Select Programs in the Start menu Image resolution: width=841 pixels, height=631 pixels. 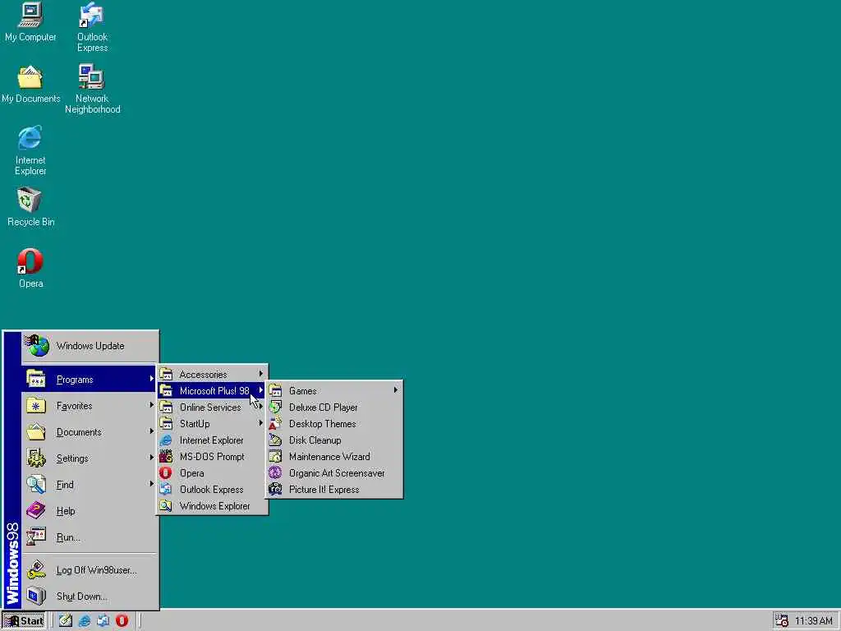pyautogui.click(x=90, y=380)
